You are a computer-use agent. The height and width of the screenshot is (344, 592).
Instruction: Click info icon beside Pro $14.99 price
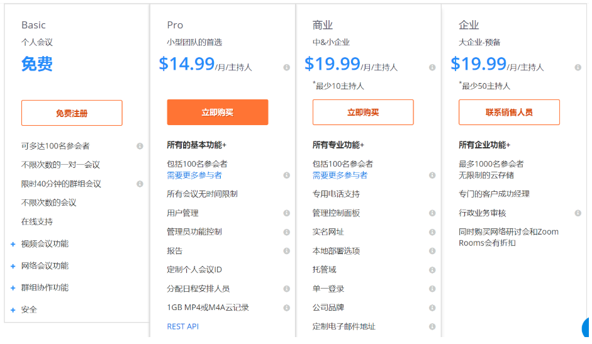[286, 67]
